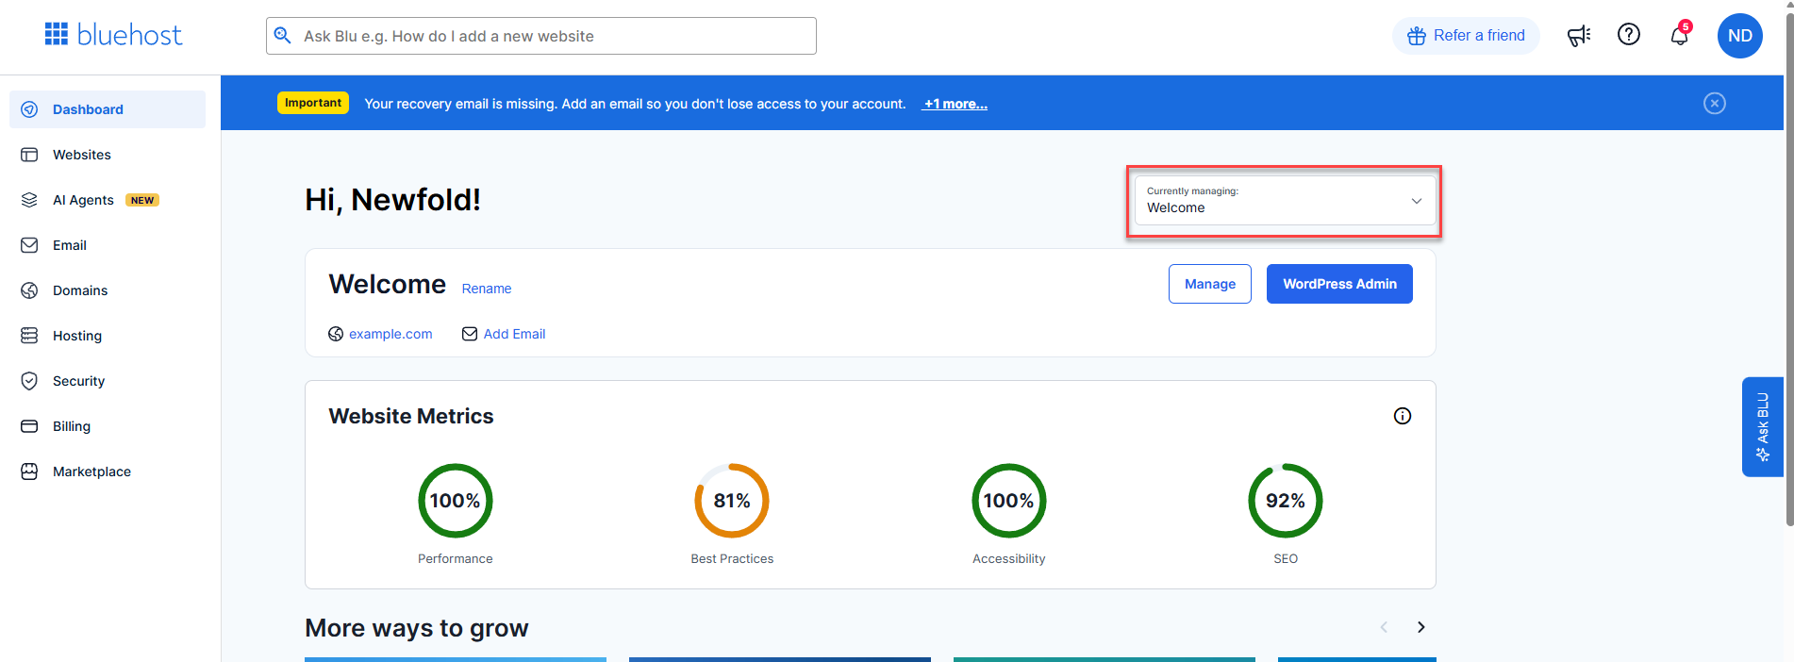Open AI Agents from the sidebar
This screenshot has height=662, width=1794.
[x=108, y=200]
